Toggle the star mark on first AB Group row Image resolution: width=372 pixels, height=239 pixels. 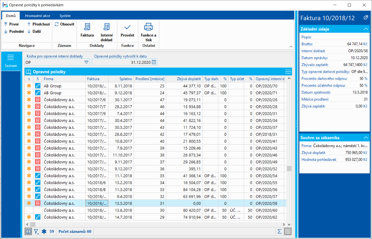[29, 86]
